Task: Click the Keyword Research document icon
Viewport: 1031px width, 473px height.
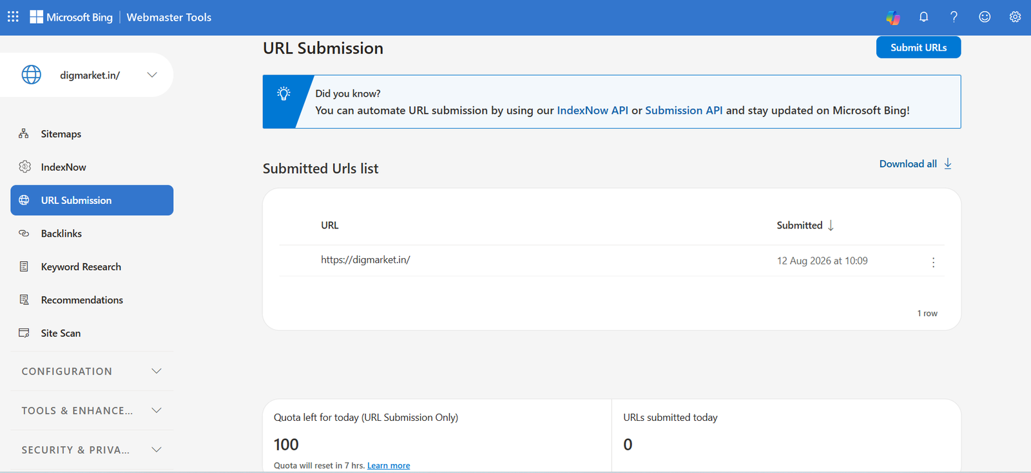Action: coord(24,266)
